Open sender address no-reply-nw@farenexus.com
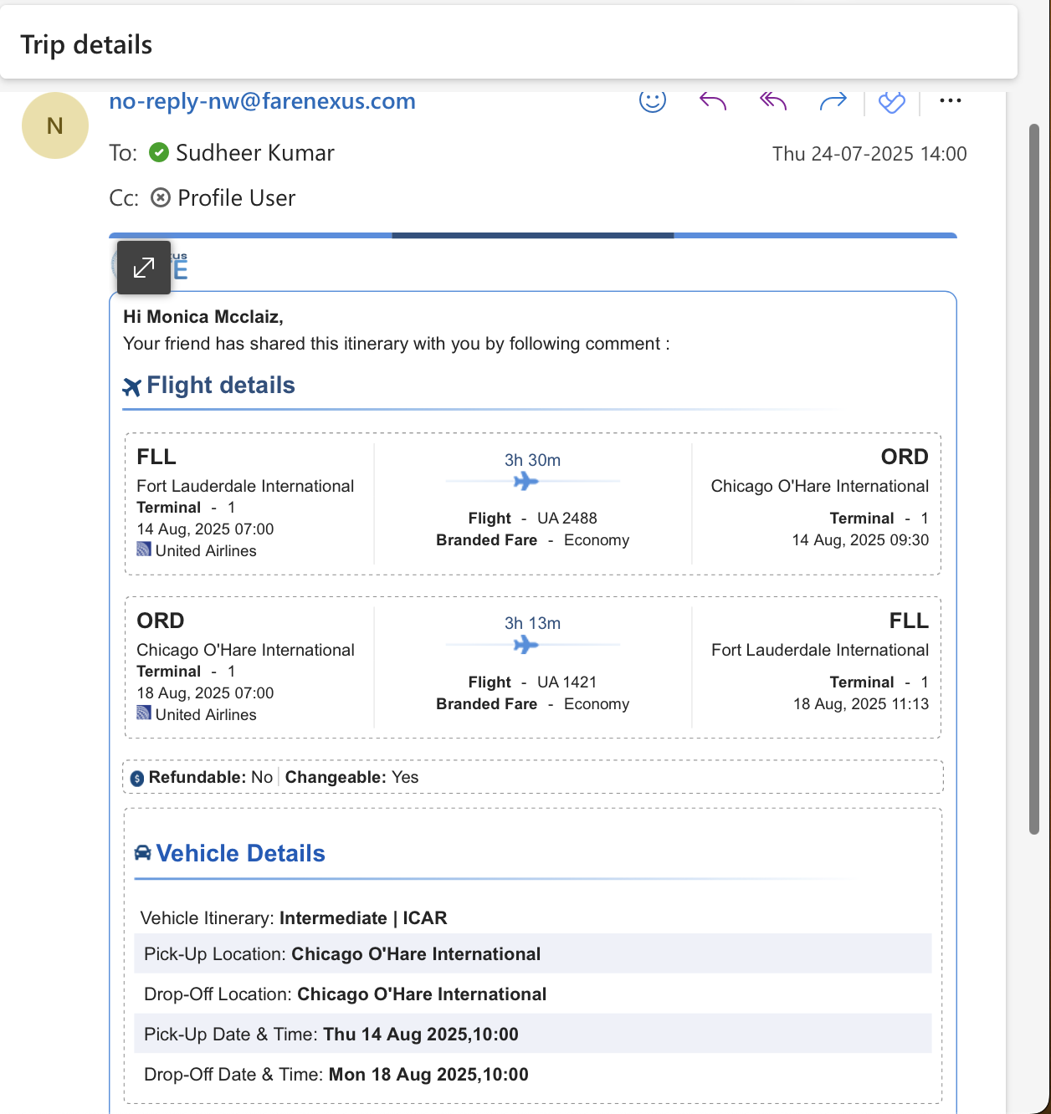This screenshot has height=1114, width=1051. point(263,101)
